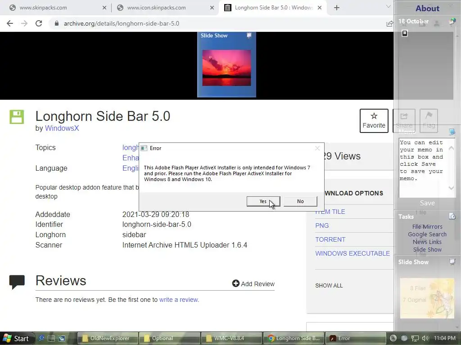Switch to OldNewExplorer taskbar window
Image resolution: width=461 pixels, height=345 pixels.
click(x=108, y=338)
